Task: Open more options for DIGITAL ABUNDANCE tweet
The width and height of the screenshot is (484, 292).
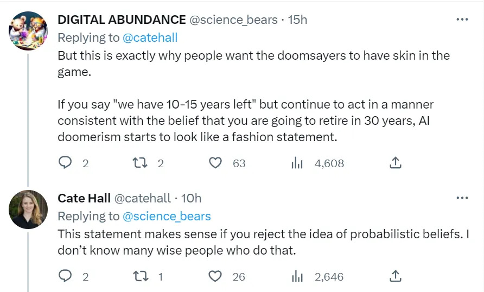Action: (462, 20)
